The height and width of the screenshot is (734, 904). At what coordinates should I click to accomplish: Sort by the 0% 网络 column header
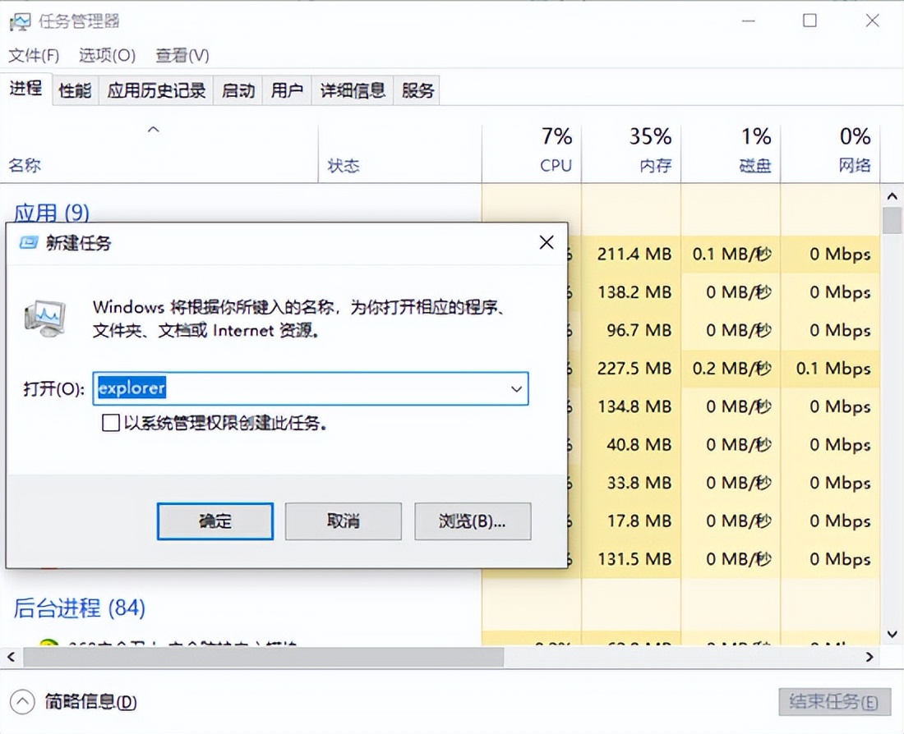(x=830, y=151)
